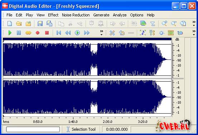Save the file with the floppy disk icon
This screenshot has width=198, height=135.
point(40,24)
